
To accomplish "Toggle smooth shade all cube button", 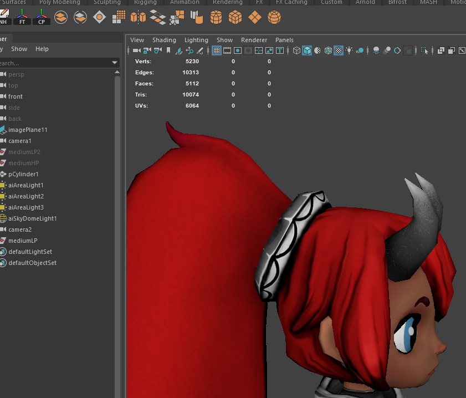I will (307, 50).
